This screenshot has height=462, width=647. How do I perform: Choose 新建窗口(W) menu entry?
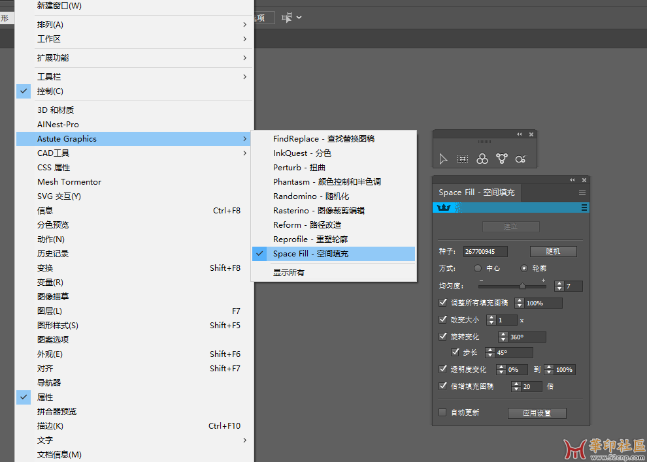[x=135, y=6]
